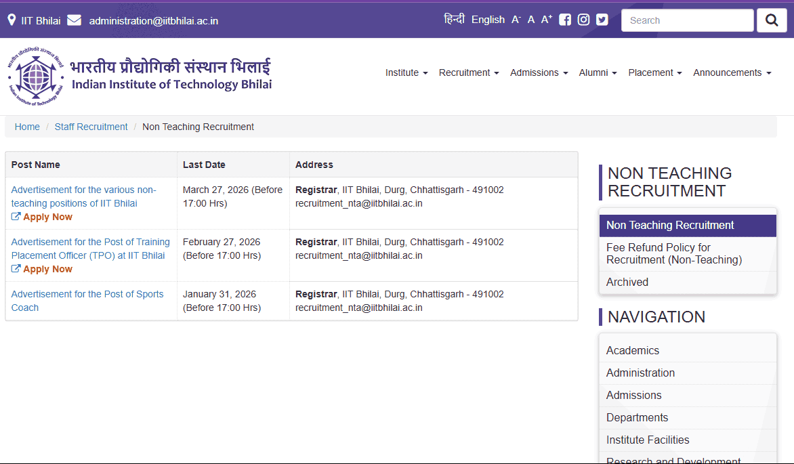Click the IIT Bhilai globe logo
Image resolution: width=794 pixels, height=464 pixels.
pyautogui.click(x=35, y=75)
